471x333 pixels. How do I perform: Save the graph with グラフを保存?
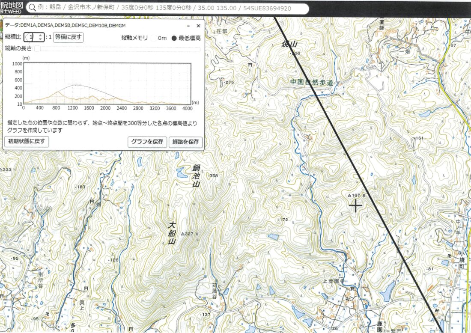(147, 142)
